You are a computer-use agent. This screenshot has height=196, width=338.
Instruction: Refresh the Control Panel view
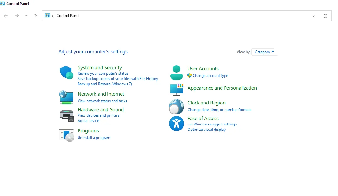coord(325,16)
